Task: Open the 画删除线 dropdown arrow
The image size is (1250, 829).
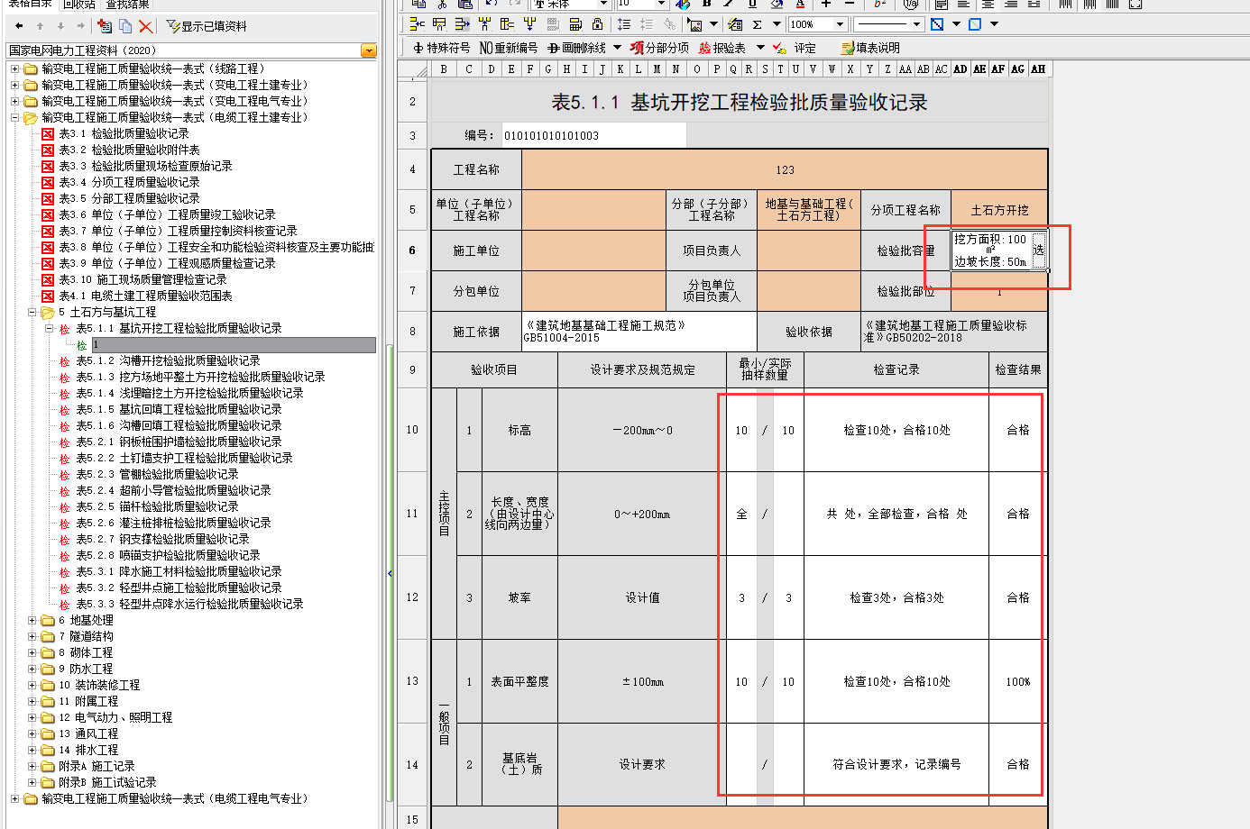Action: tap(617, 48)
